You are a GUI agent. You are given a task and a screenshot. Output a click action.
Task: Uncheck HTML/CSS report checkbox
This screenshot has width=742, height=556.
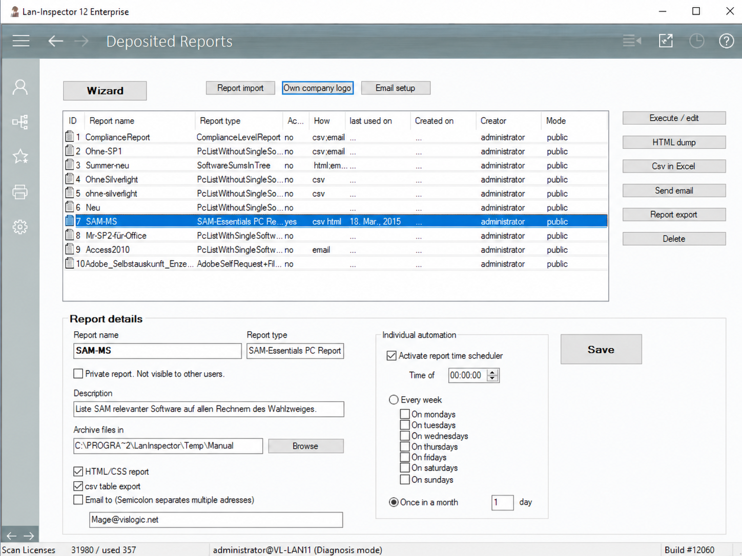78,472
